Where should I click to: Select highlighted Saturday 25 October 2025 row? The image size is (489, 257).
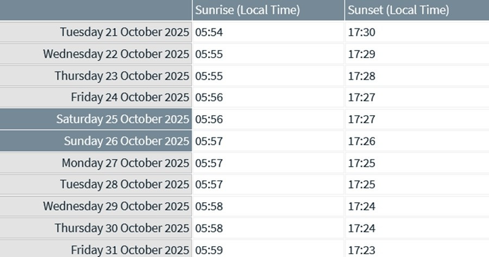click(123, 119)
